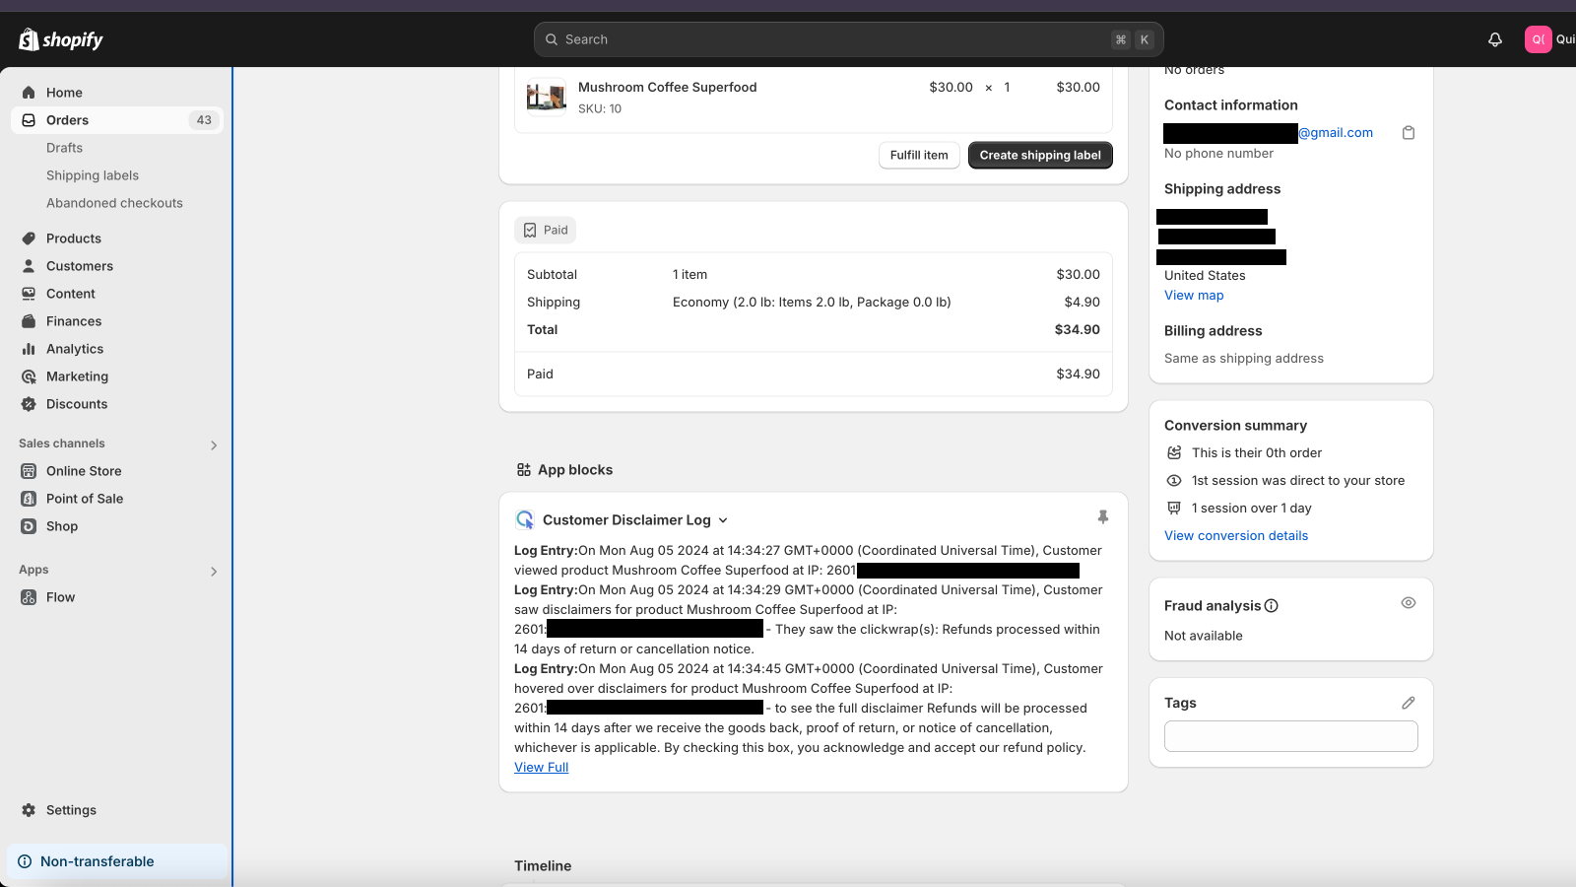Click the Marketing target icon
This screenshot has height=887, width=1576.
tap(29, 376)
